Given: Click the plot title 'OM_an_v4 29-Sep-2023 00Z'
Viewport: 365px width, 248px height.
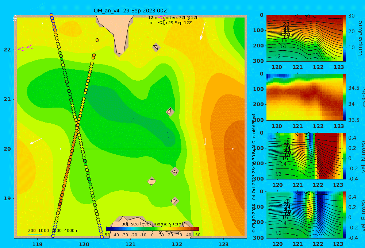Looking at the screenshot, I should [x=130, y=11].
